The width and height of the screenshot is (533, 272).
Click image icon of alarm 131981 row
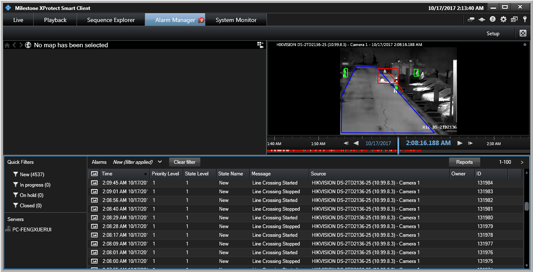click(94, 209)
